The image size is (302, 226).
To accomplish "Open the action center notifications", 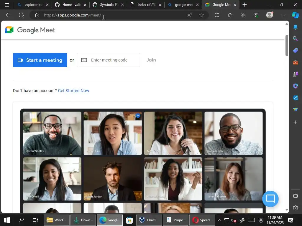I will (290, 220).
